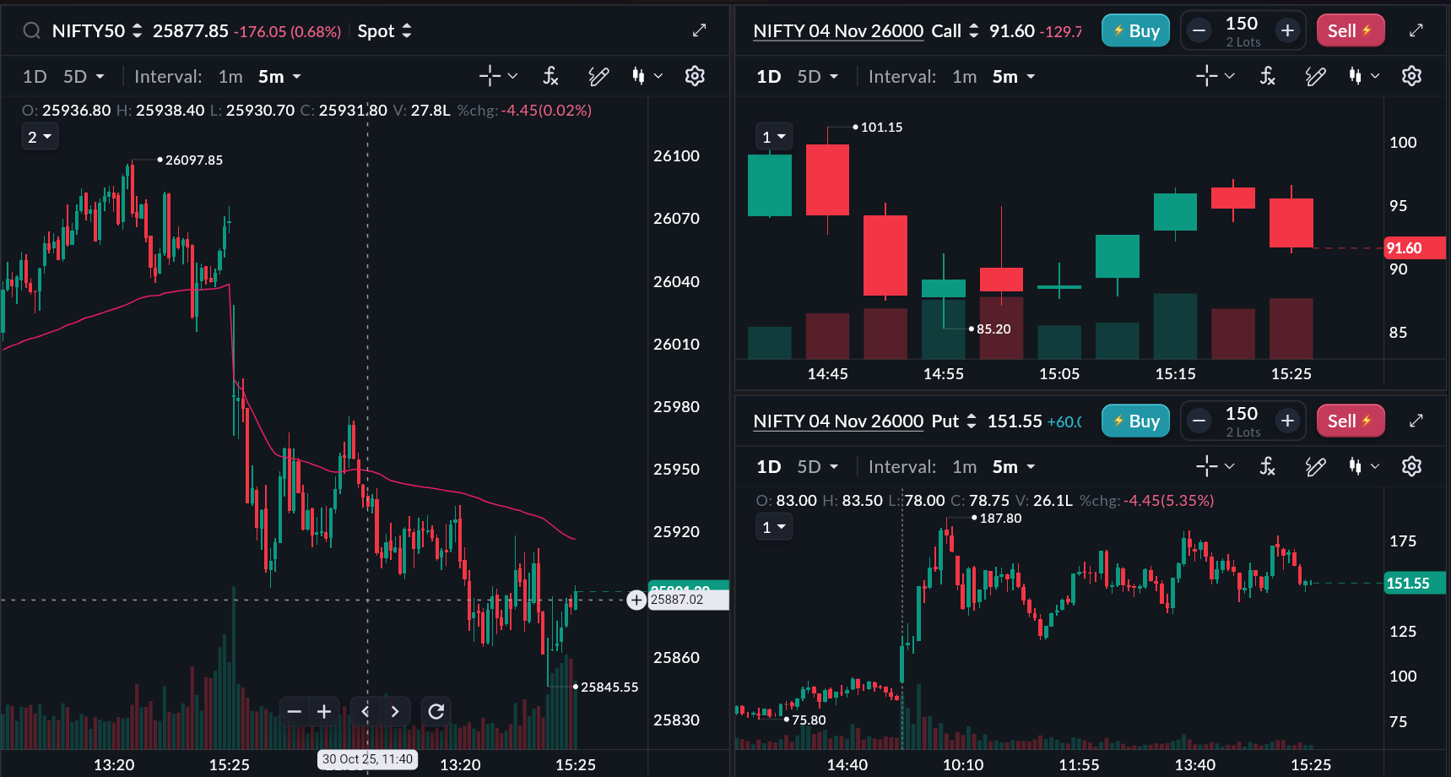The width and height of the screenshot is (1451, 777).
Task: Click the search icon beside NIFTY50
Action: 31,31
